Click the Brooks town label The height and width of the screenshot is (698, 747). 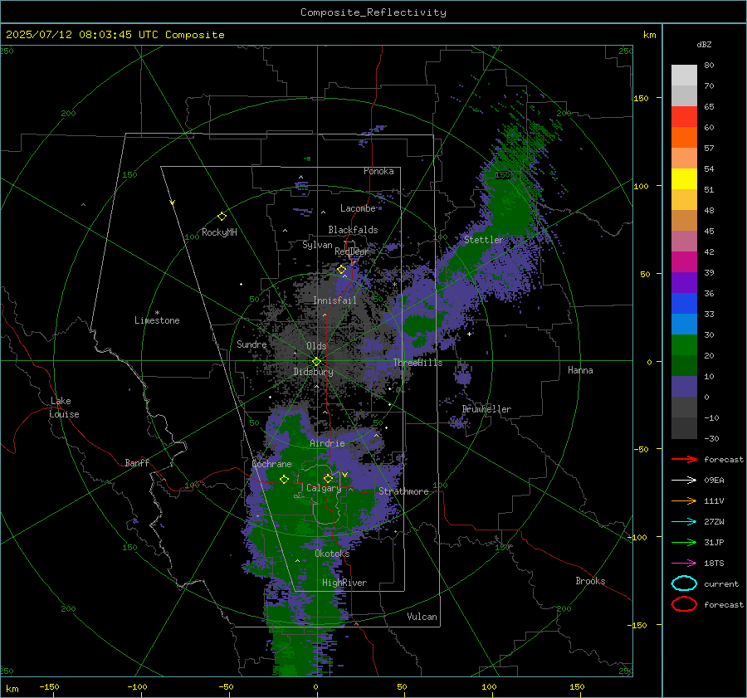click(x=590, y=581)
